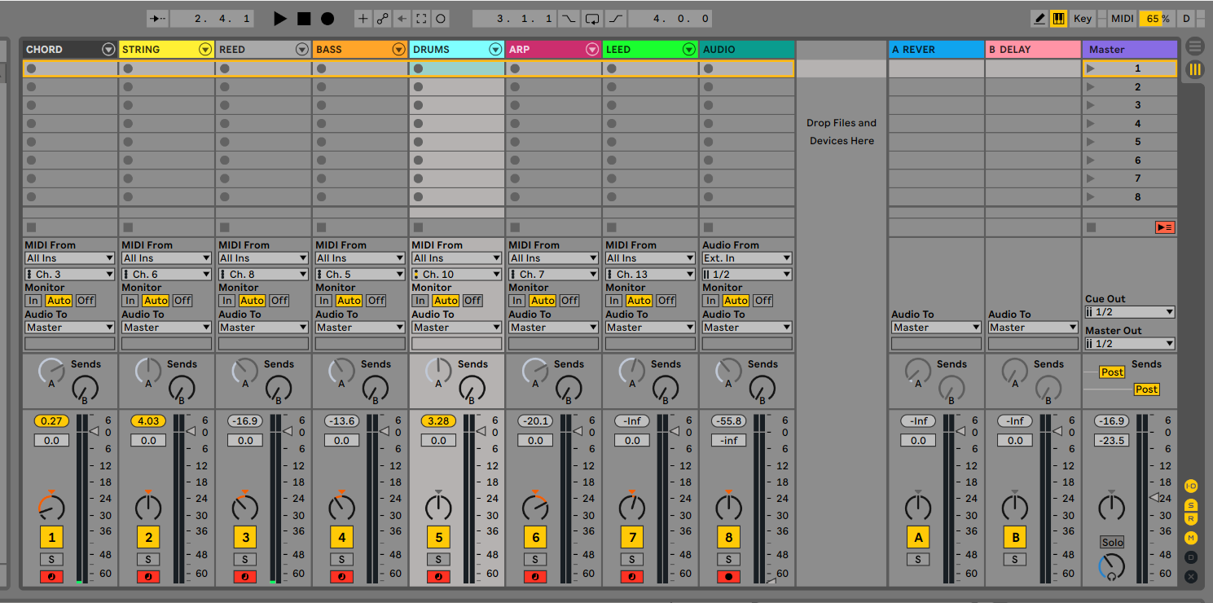This screenshot has width=1213, height=603.
Task: Show or hide the In/Out section
Action: click(x=1191, y=486)
